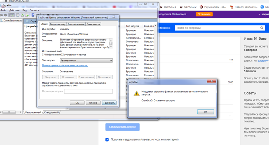Viewport: 269px width, 145px height.
Task: Open the startup parameters help link
Action: 65,65
